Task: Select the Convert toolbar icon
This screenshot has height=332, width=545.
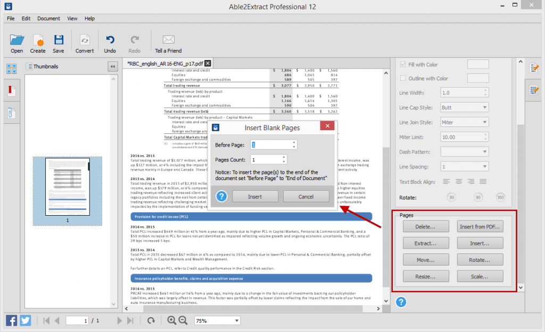Action: [85, 42]
